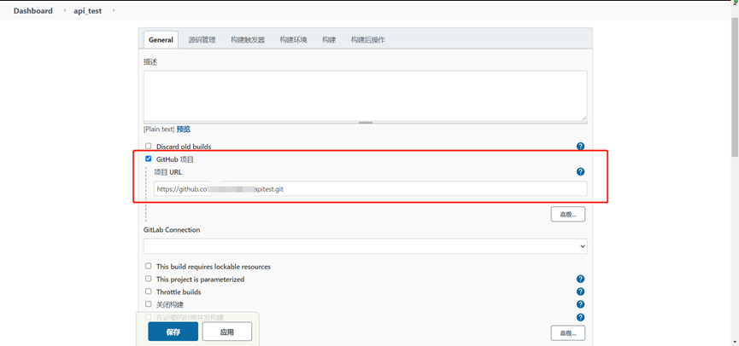Switch to the 源码管理 tab
739x346 pixels.
click(x=202, y=40)
